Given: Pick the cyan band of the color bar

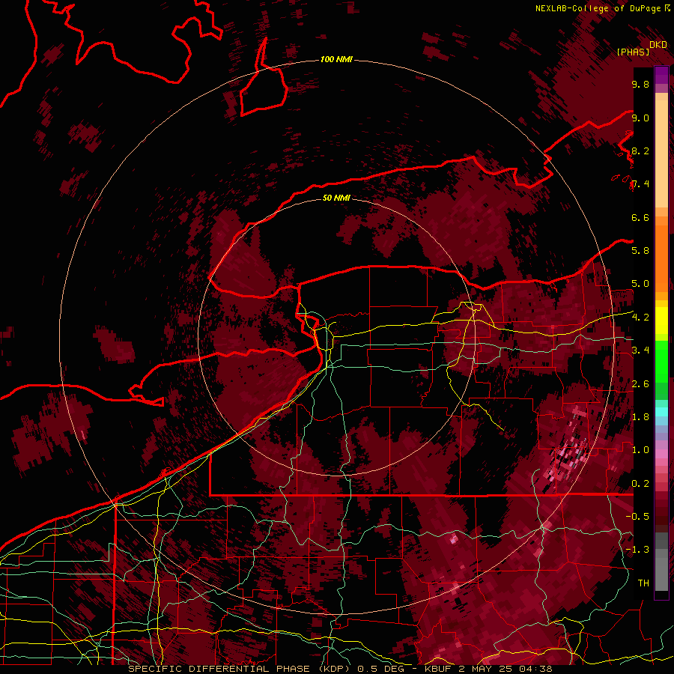Looking at the screenshot, I should point(661,411).
